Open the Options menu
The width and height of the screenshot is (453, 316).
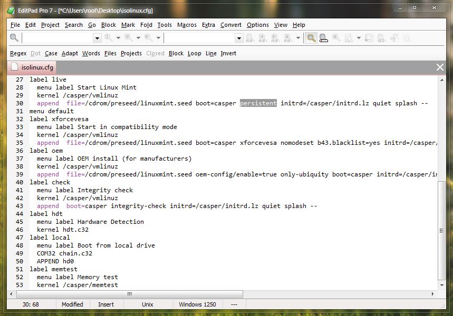click(x=258, y=25)
